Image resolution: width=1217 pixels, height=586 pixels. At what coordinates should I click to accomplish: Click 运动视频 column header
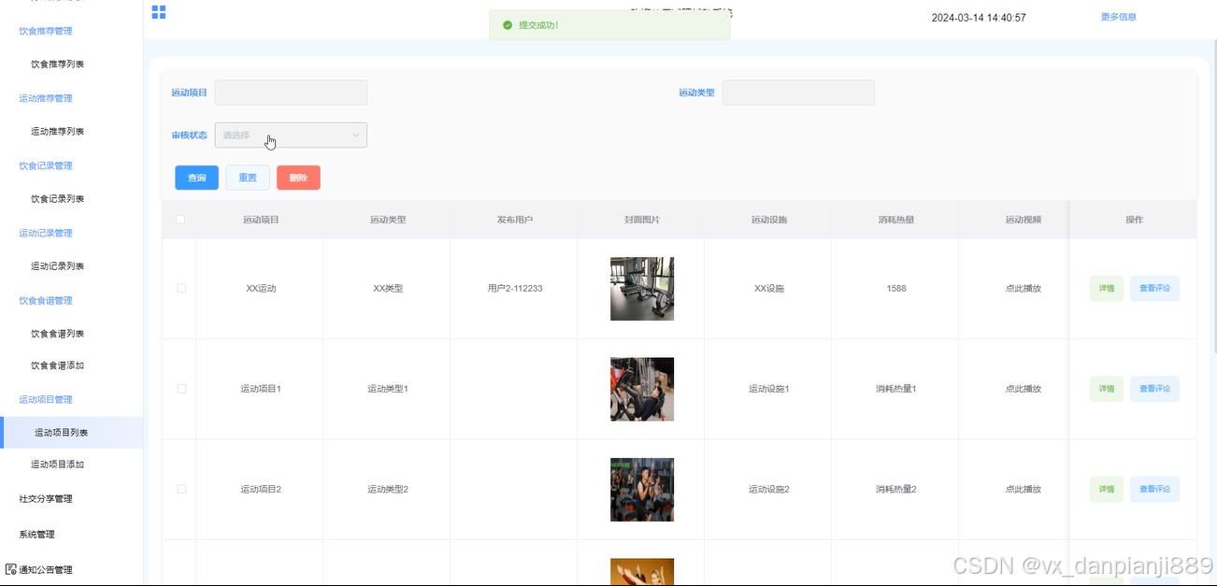tap(1023, 220)
